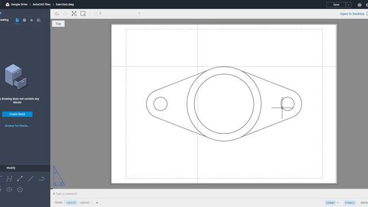Click the AutoCAD Files breadcrumb
Screen dimensions: 368x207
(x=41, y=5)
